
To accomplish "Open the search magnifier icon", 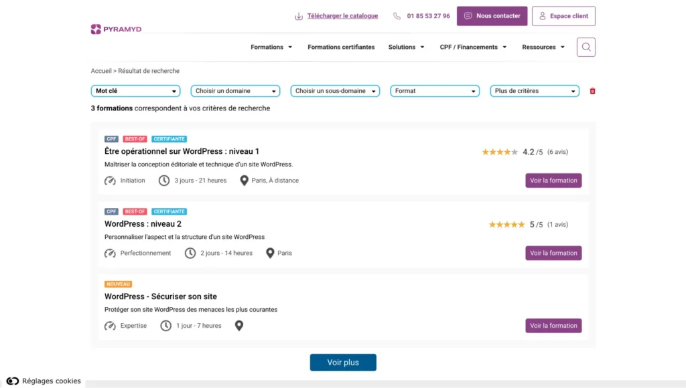I will click(586, 47).
